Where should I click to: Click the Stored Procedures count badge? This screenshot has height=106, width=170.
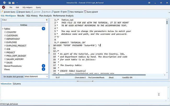point(43,66)
